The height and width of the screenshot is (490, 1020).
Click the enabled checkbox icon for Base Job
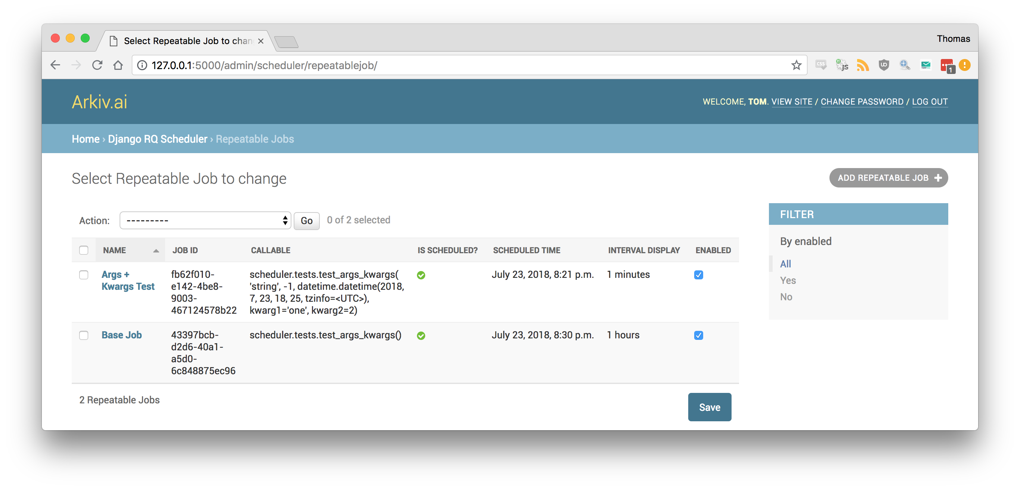click(699, 335)
